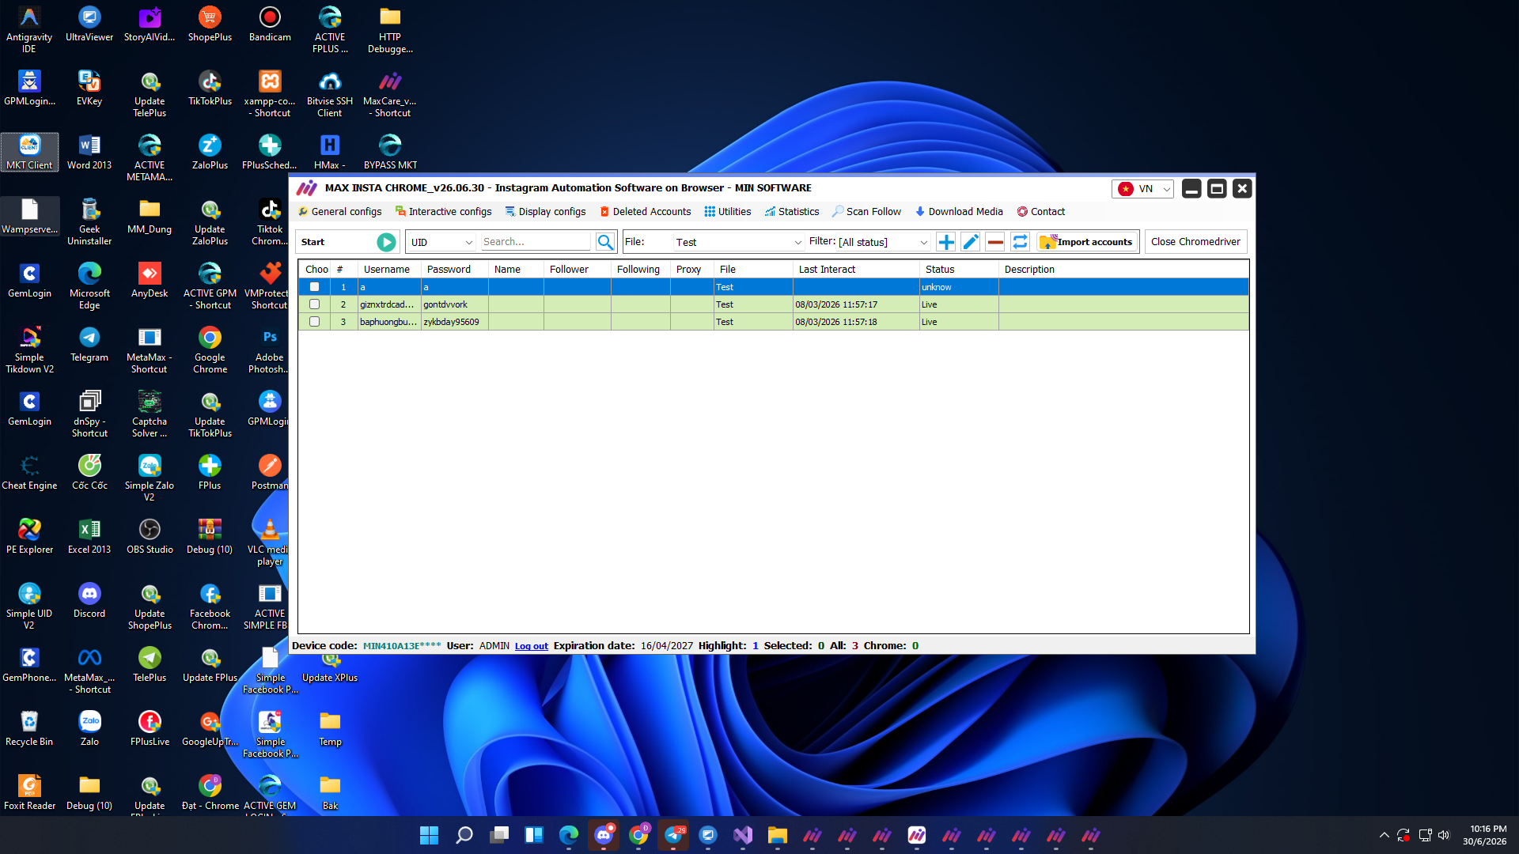Click the password cell gontdvvork
The image size is (1519, 854).
(x=454, y=304)
